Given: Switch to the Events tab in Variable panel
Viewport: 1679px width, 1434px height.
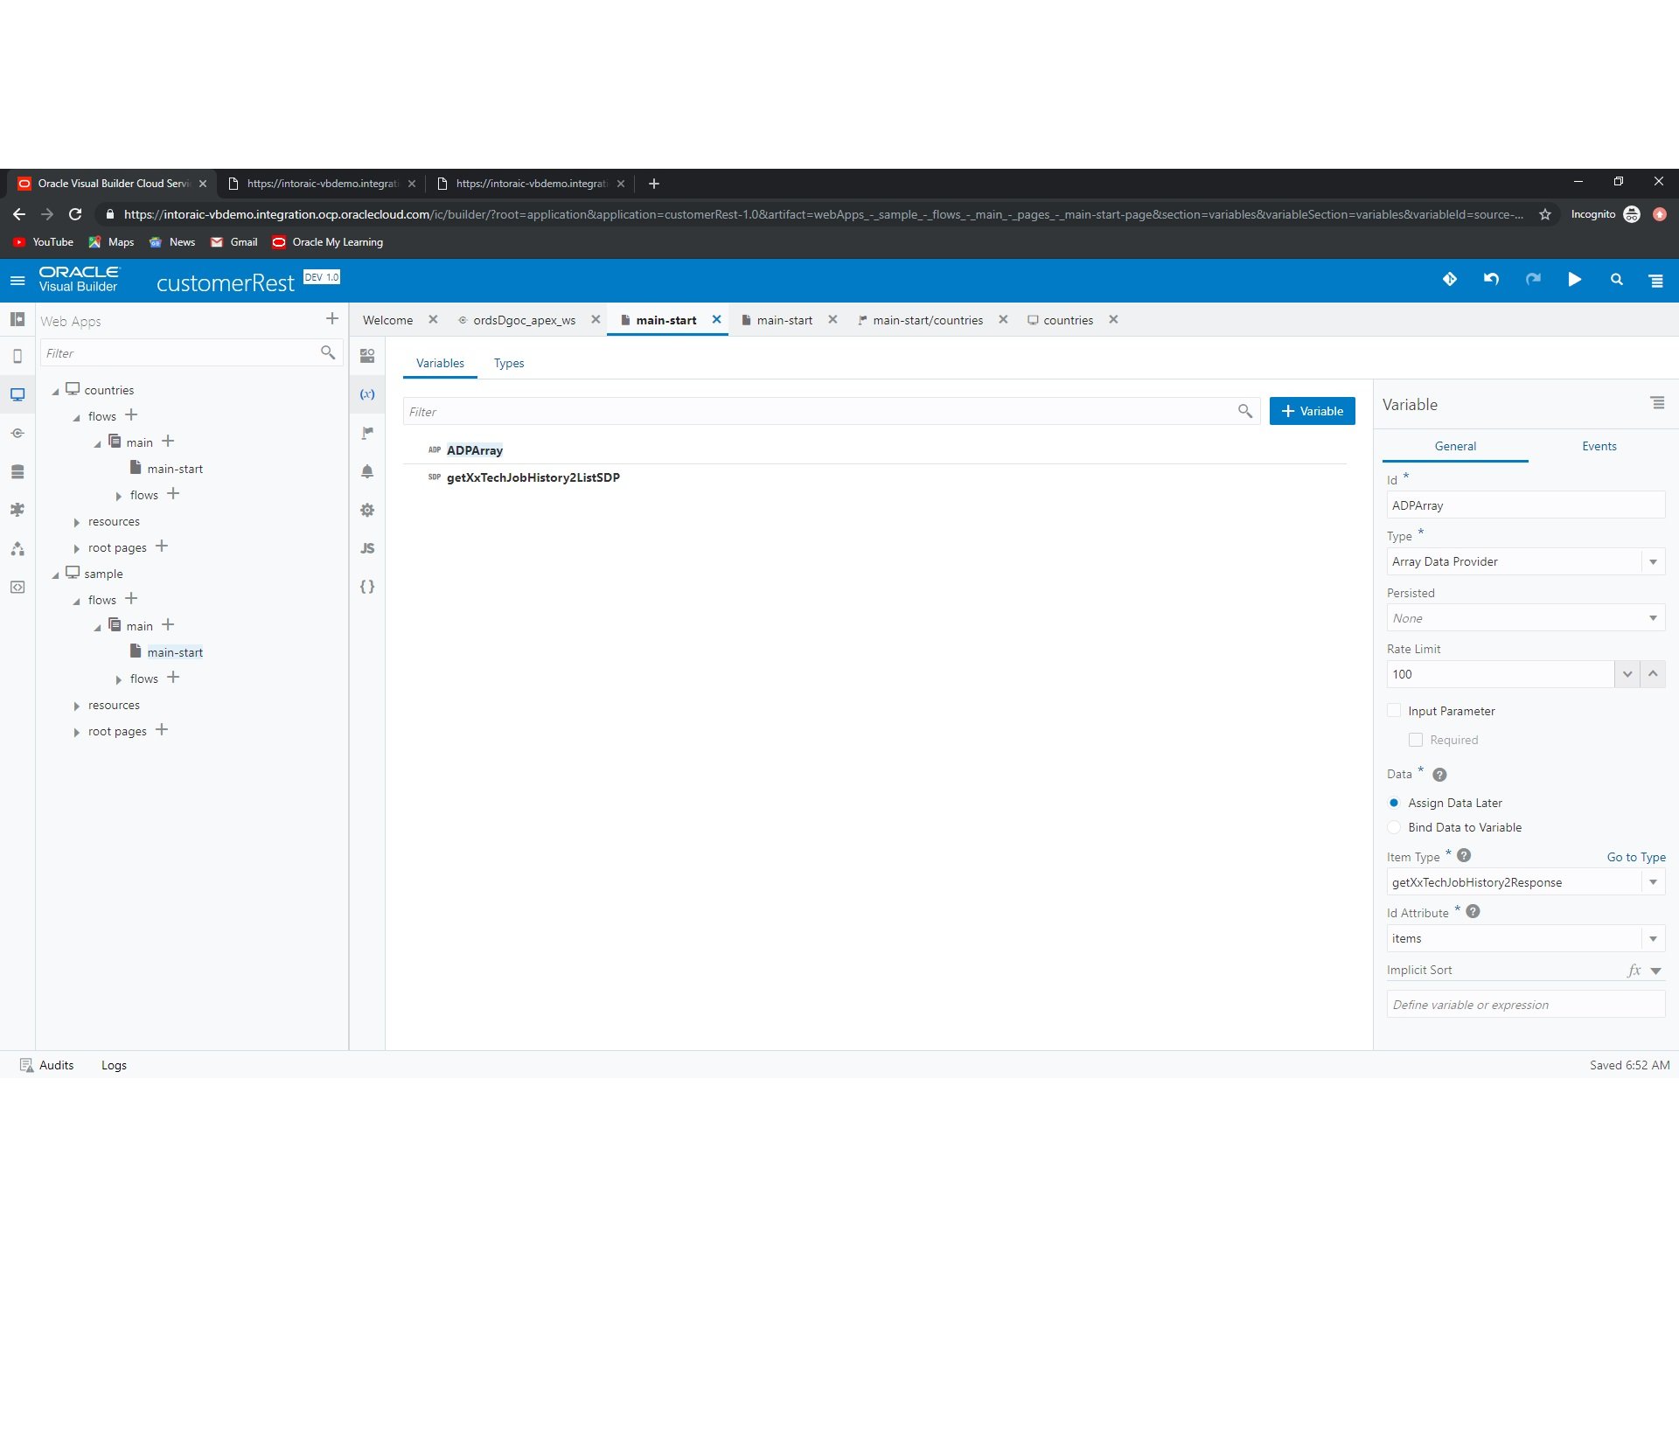Looking at the screenshot, I should [1598, 446].
